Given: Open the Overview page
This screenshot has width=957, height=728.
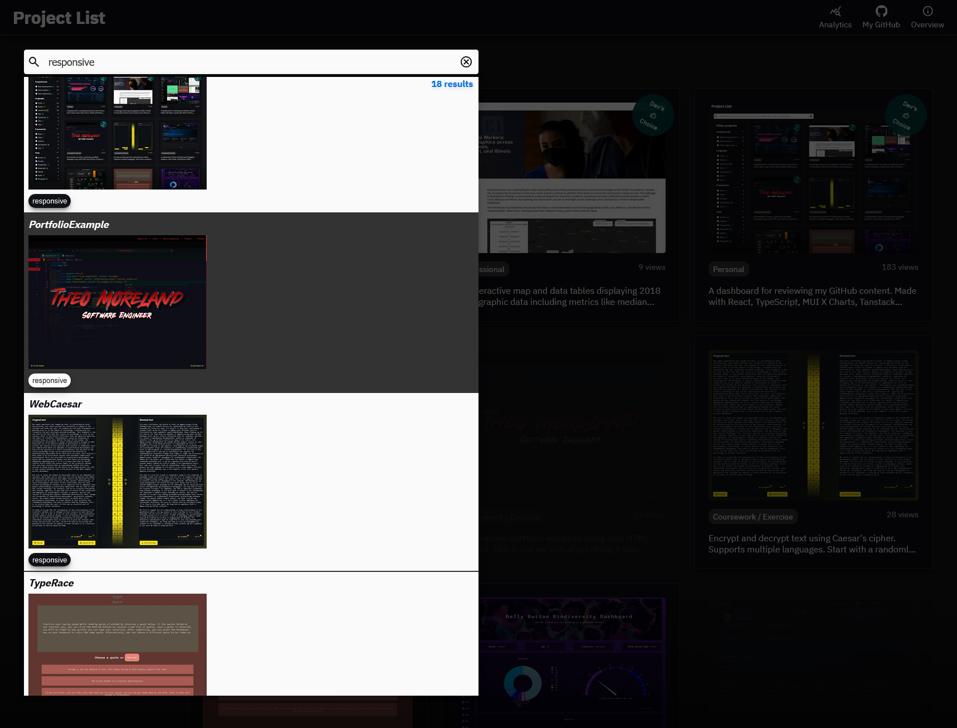Looking at the screenshot, I should (x=927, y=17).
